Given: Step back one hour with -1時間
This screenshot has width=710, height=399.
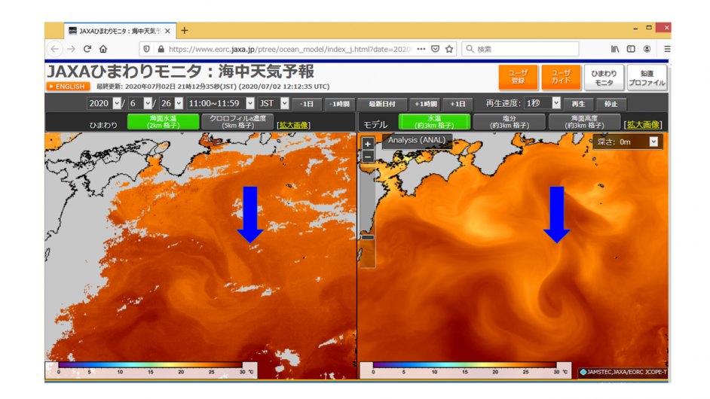Looking at the screenshot, I should (340, 104).
